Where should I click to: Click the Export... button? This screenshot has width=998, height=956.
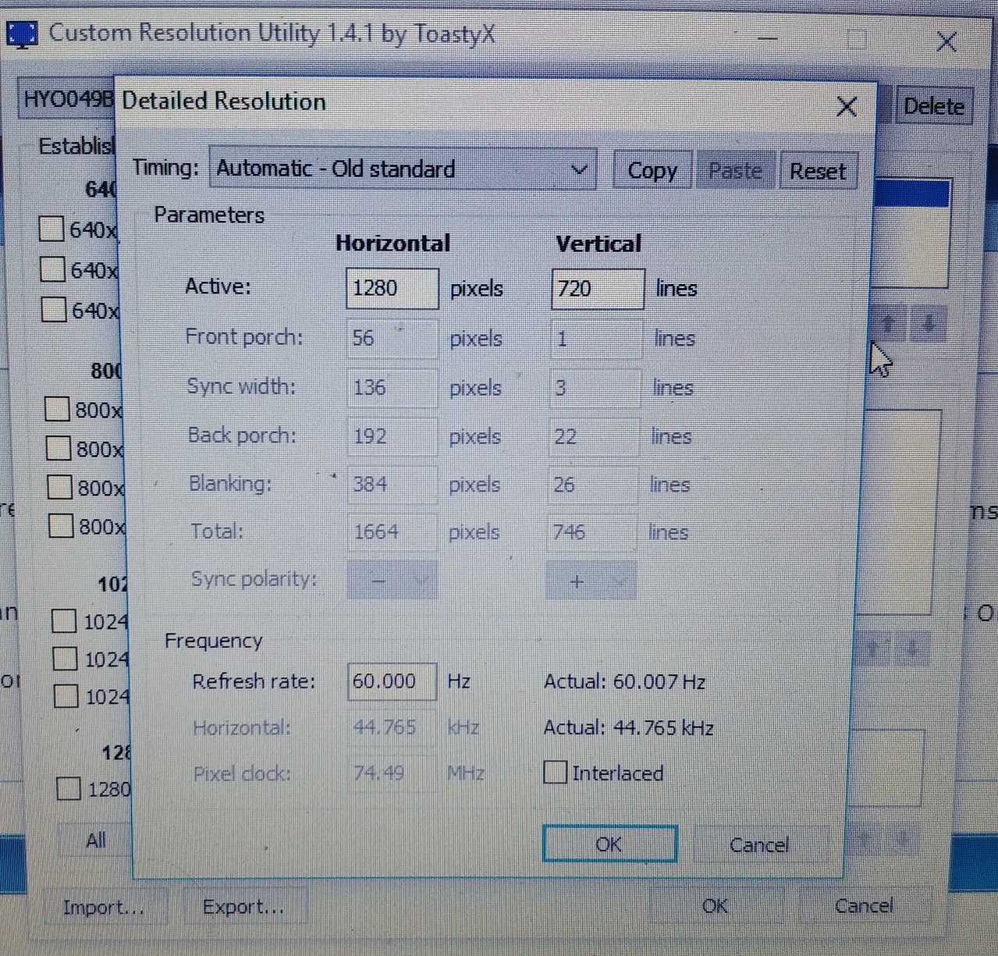click(243, 907)
